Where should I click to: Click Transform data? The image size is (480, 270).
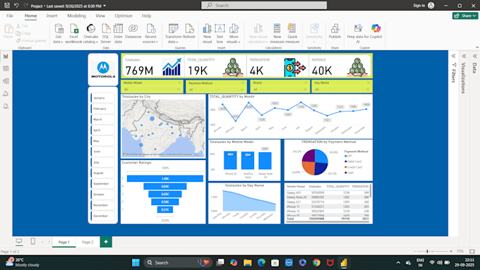[x=173, y=34]
